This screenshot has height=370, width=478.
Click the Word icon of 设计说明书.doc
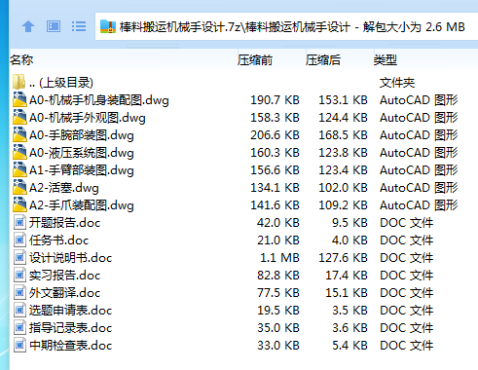pyautogui.click(x=19, y=257)
